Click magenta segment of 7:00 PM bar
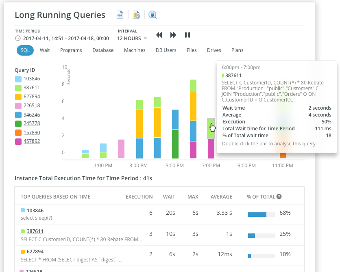 click(x=211, y=149)
